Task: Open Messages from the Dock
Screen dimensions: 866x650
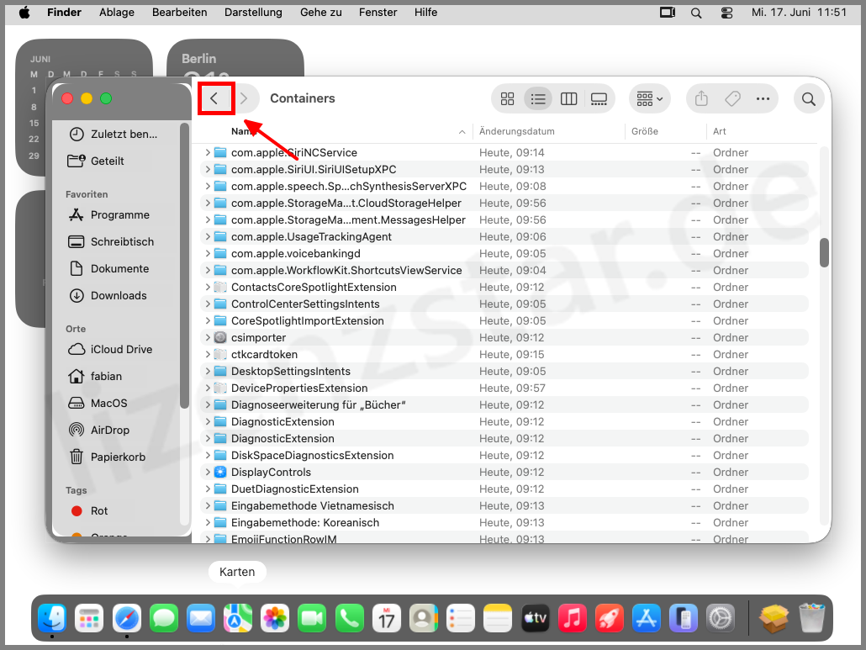Action: [163, 618]
